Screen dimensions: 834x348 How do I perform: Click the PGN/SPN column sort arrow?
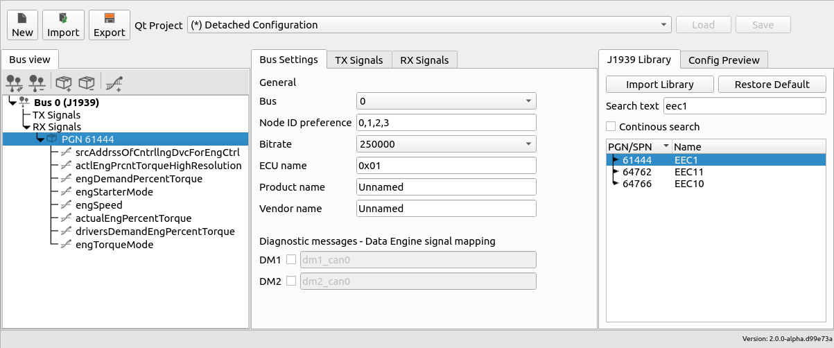pyautogui.click(x=666, y=146)
